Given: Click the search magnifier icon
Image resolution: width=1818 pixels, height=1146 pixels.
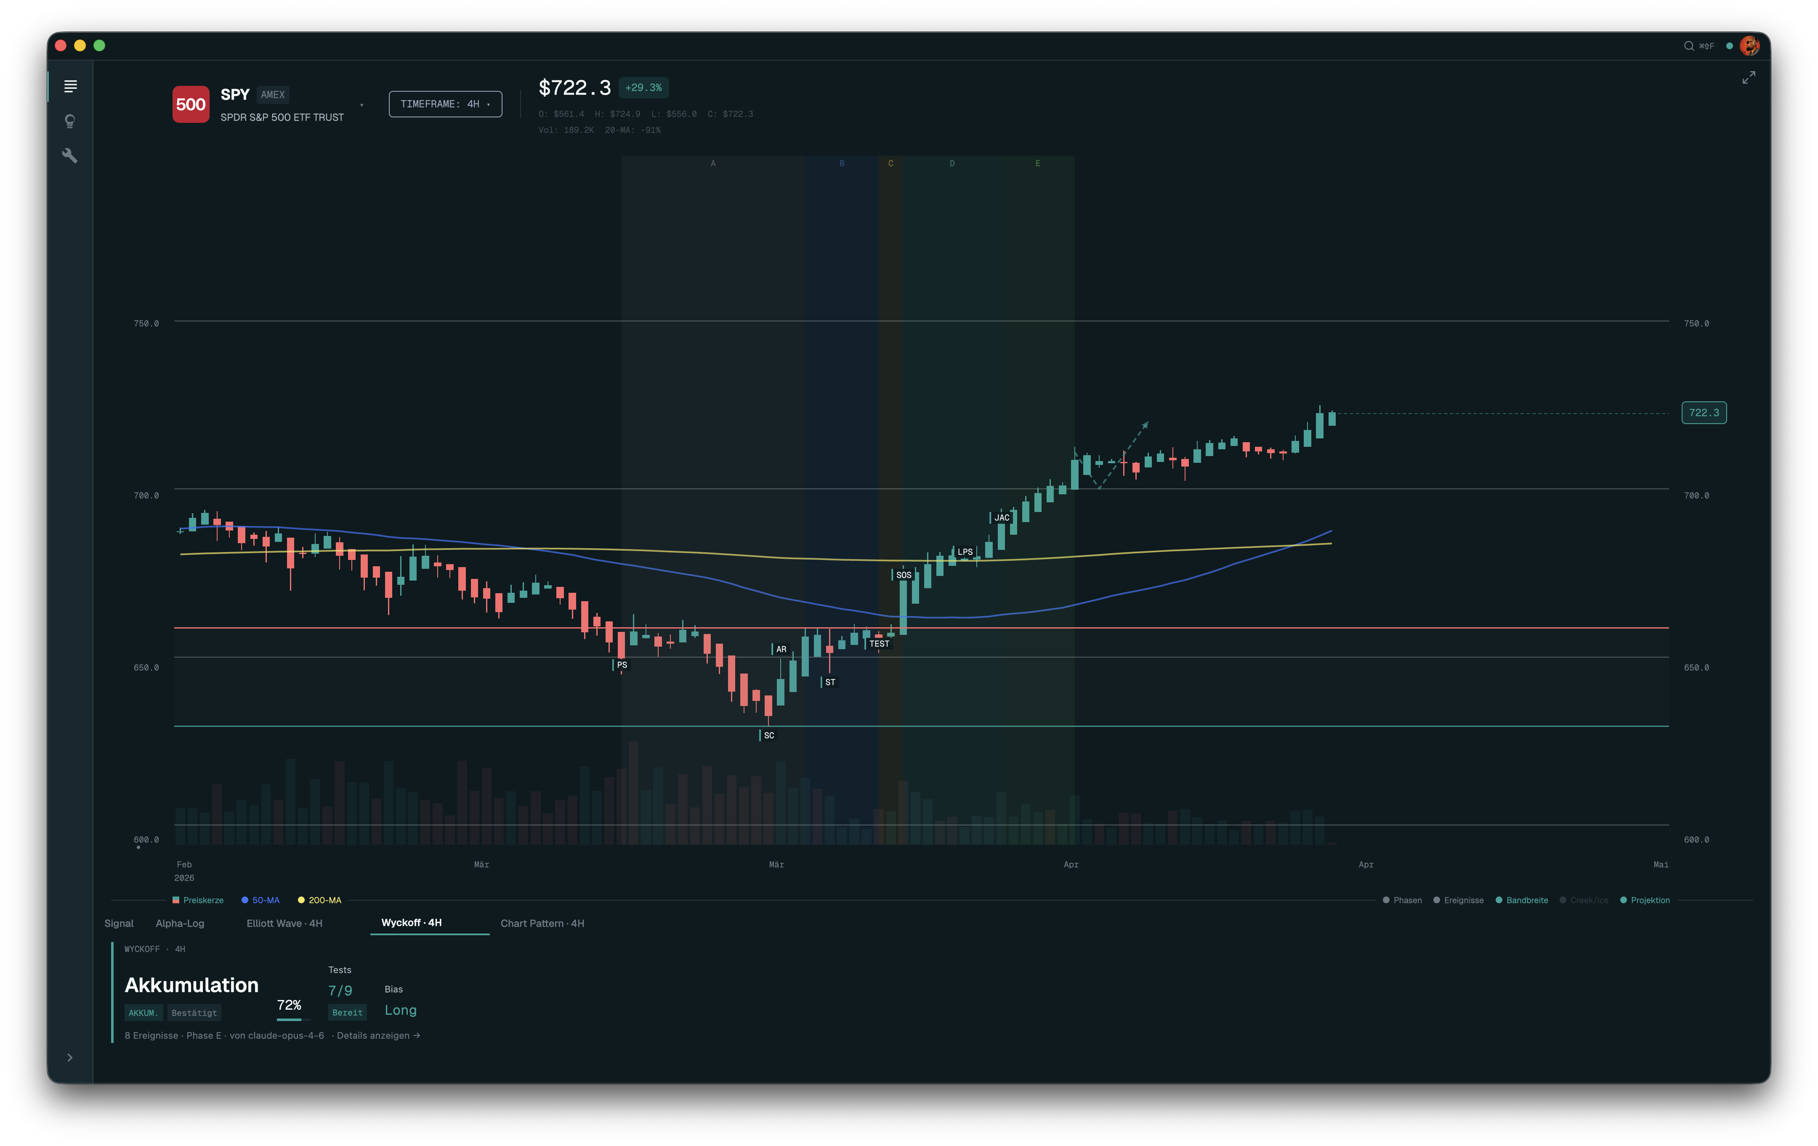Looking at the screenshot, I should (1689, 46).
